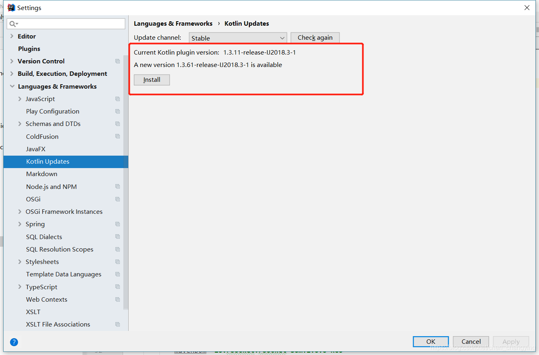Click project-level icon next to TypeScript
539x355 pixels.
pyautogui.click(x=117, y=287)
